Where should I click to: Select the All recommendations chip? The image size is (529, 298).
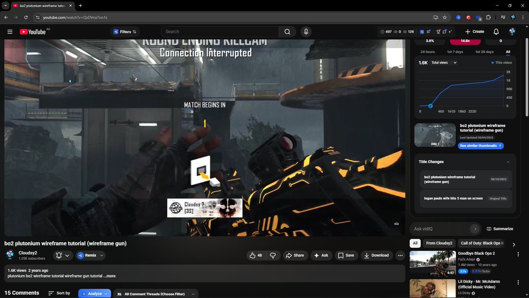click(415, 243)
